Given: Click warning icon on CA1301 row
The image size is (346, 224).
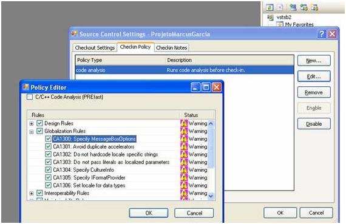Looking at the screenshot, I should point(183,146).
